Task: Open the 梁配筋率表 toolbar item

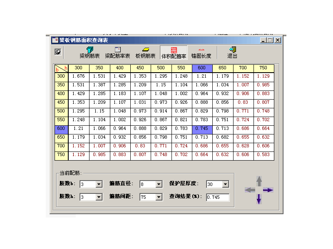Action: coord(117,53)
